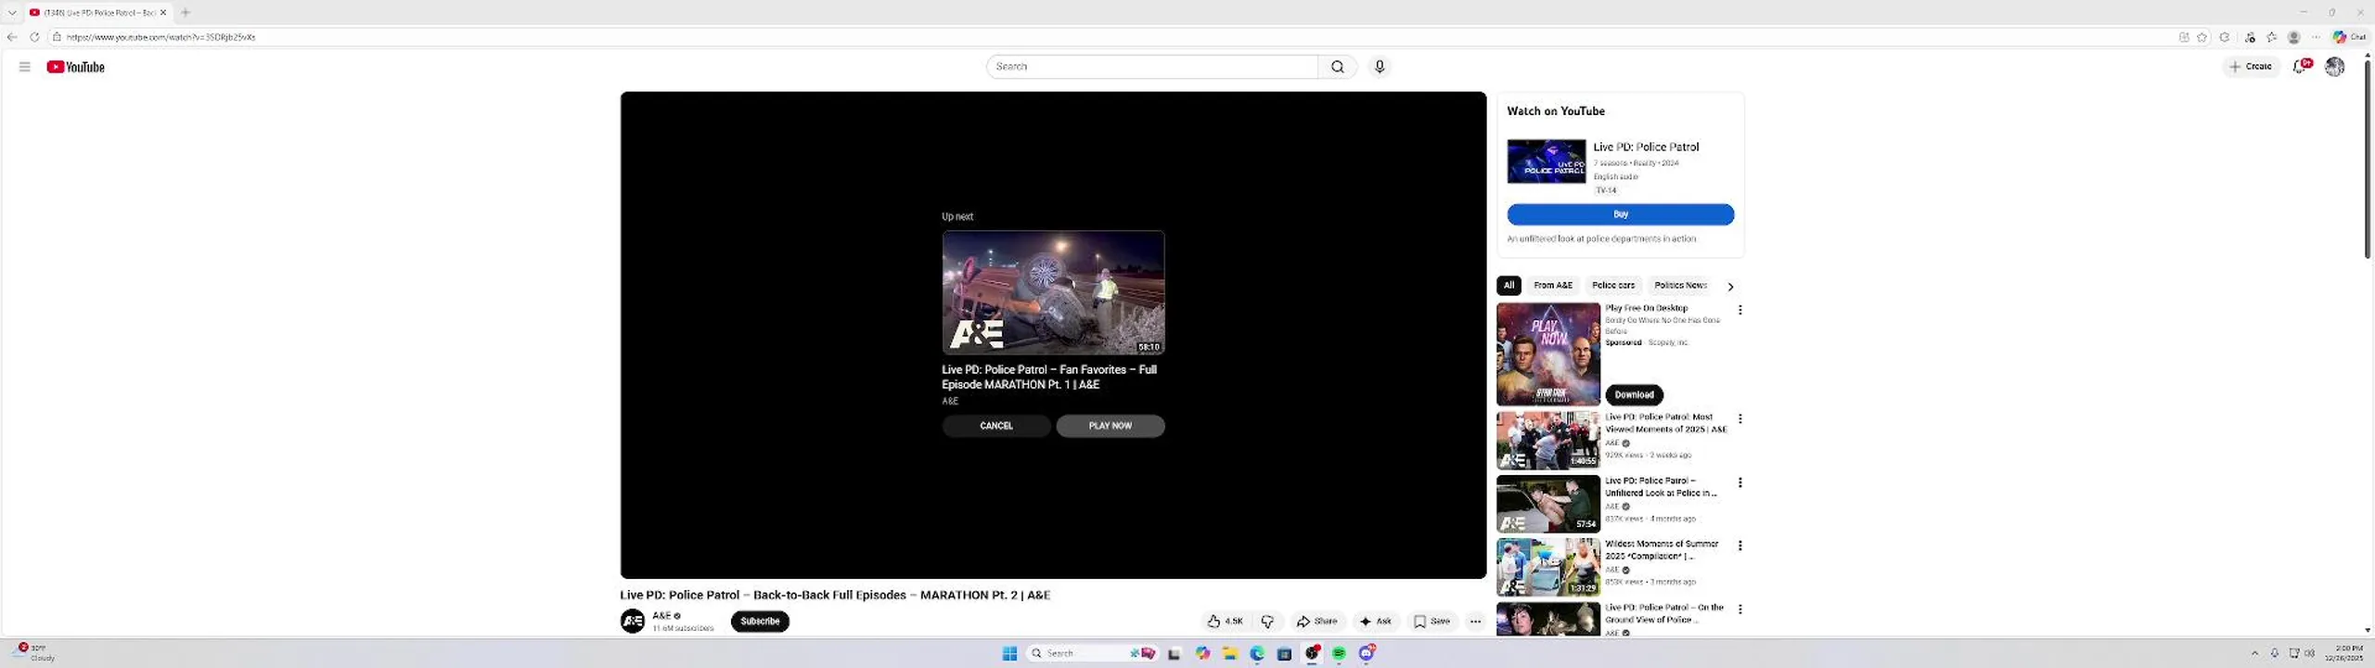The width and height of the screenshot is (2375, 668).
Task: Close the Live PD browser tab
Action: (163, 12)
